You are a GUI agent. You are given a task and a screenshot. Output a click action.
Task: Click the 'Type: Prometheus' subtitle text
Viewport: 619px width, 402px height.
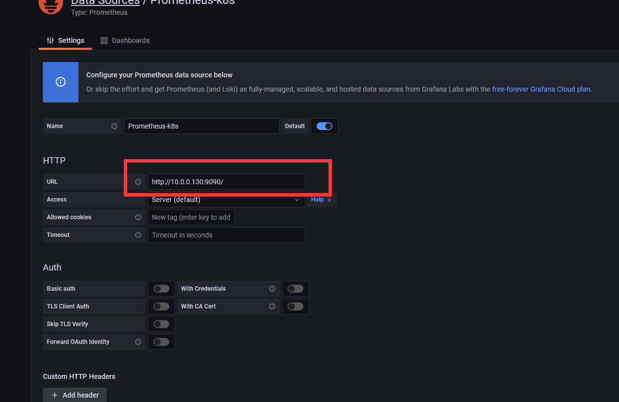(x=99, y=12)
